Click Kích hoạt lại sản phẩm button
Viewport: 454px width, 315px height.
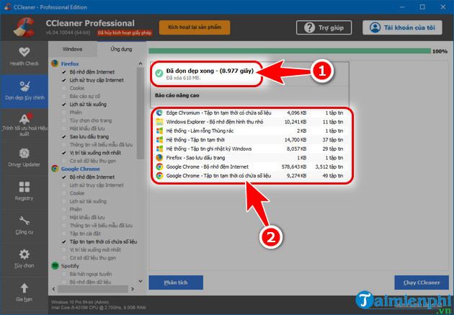coord(195,27)
